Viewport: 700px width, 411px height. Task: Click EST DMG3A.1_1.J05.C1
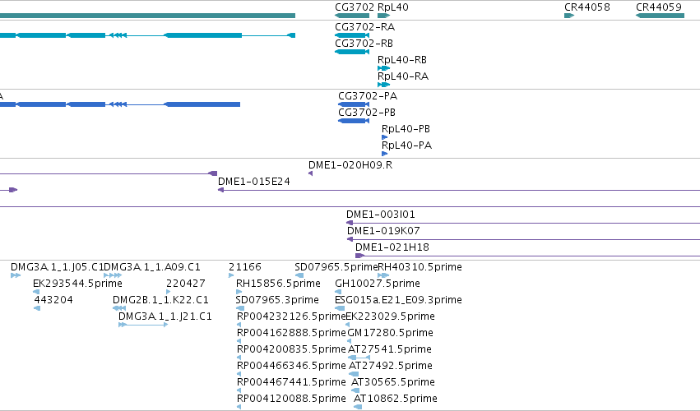pos(16,275)
